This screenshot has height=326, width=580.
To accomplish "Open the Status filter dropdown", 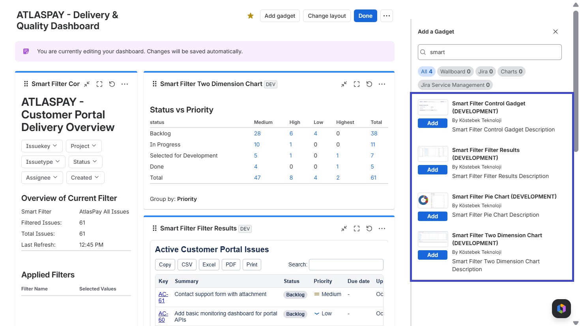I will [x=86, y=162].
